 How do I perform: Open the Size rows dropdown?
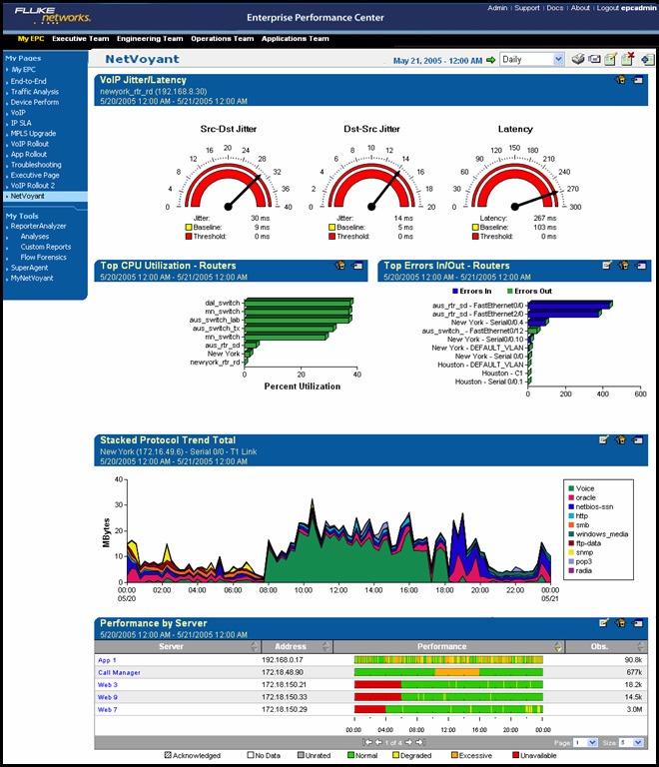(630, 743)
